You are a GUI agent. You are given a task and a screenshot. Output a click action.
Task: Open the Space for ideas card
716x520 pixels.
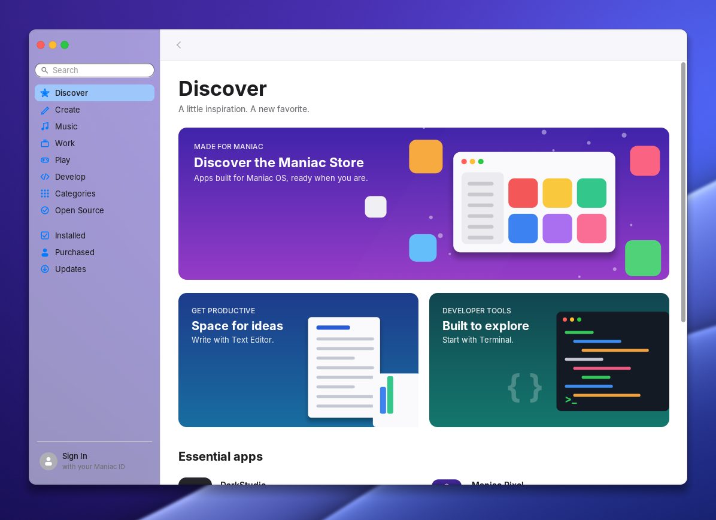click(x=298, y=360)
